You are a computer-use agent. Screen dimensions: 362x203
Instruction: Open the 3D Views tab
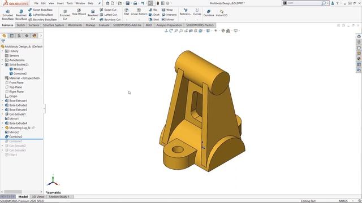[x=38, y=197]
